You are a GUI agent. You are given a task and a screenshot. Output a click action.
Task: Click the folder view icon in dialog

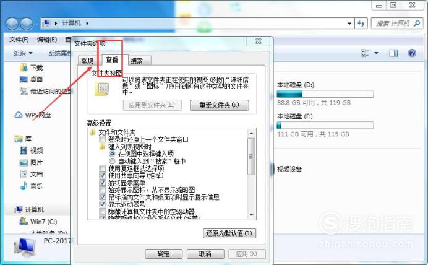click(x=102, y=89)
